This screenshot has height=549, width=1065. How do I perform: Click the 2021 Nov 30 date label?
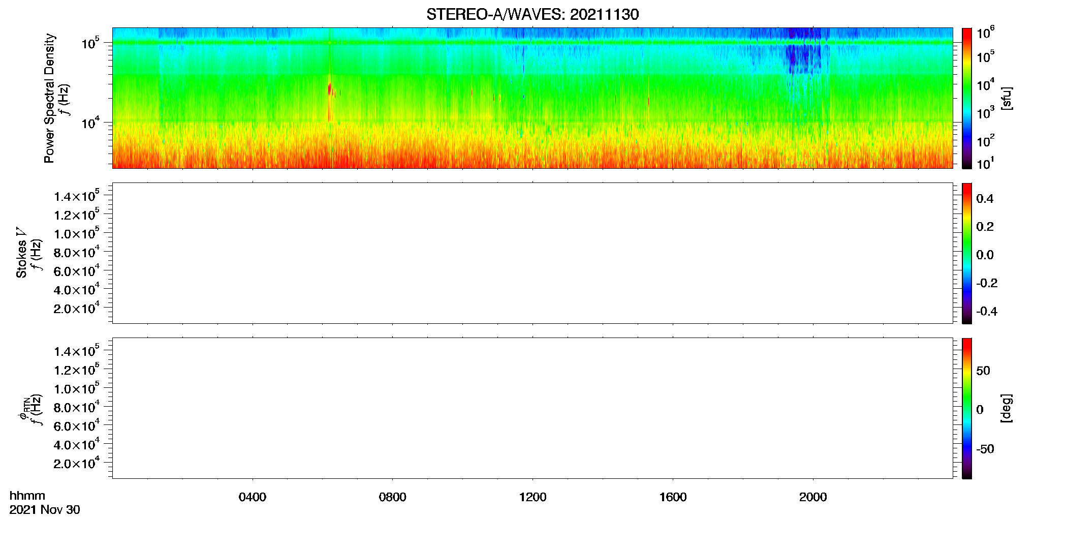tap(45, 510)
